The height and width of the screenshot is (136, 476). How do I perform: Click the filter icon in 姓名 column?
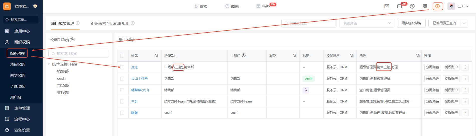(156, 55)
